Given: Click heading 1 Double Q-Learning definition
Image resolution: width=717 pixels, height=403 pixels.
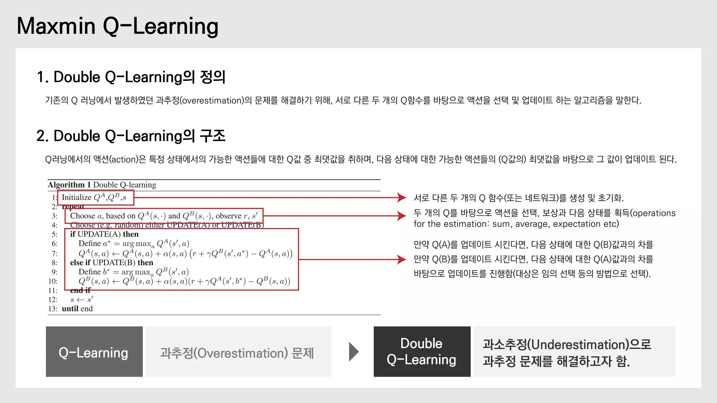Looking at the screenshot, I should click(131, 77).
